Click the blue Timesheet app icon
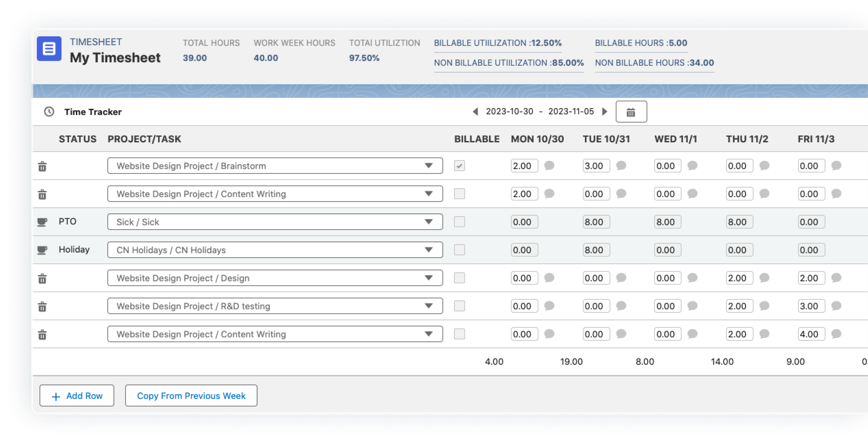This screenshot has width=868, height=441. coord(49,49)
